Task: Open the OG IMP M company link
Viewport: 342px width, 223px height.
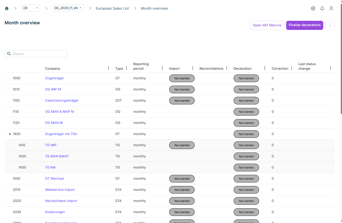Action: click(x=53, y=89)
